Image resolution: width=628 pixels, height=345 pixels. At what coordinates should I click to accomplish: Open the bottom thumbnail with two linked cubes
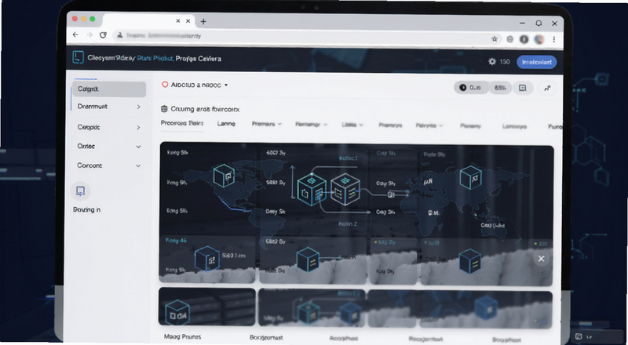pyautogui.click(x=312, y=308)
